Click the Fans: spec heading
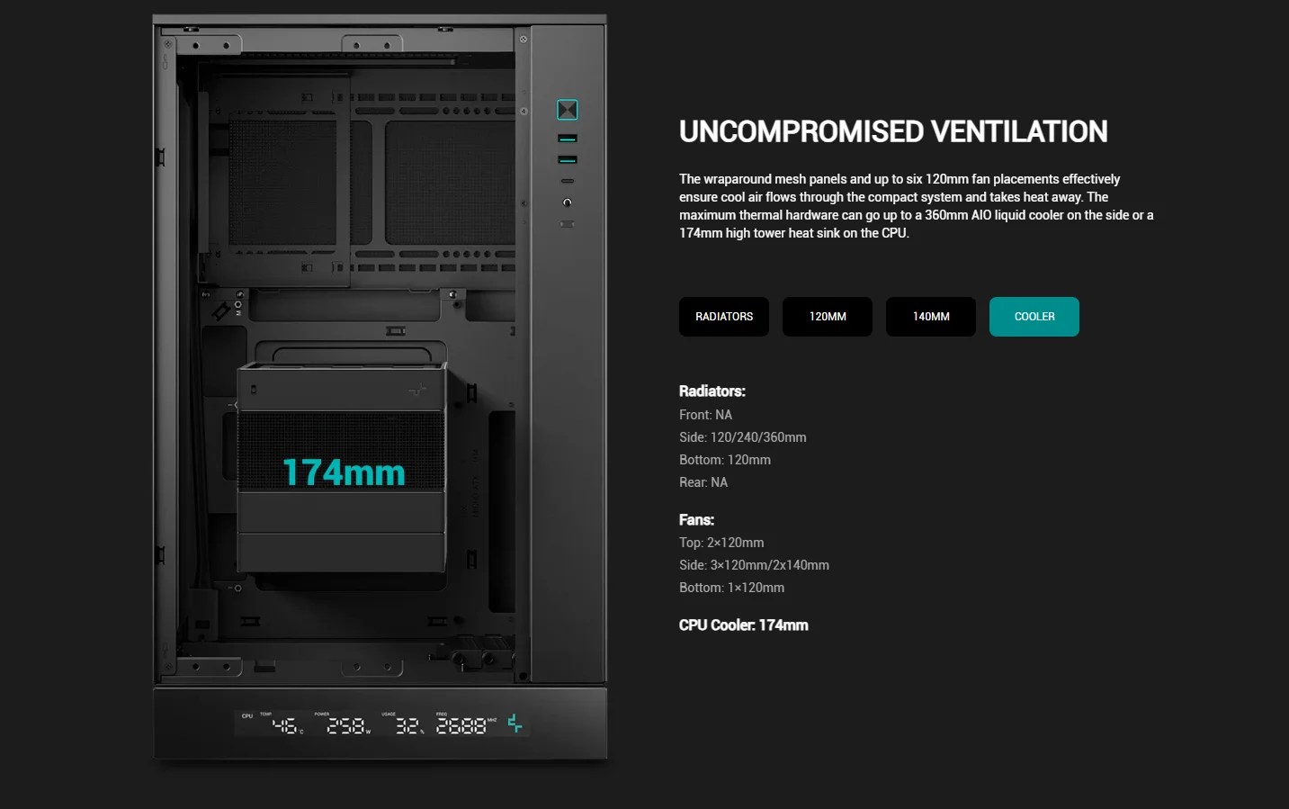Image resolution: width=1289 pixels, height=809 pixels. (x=696, y=520)
